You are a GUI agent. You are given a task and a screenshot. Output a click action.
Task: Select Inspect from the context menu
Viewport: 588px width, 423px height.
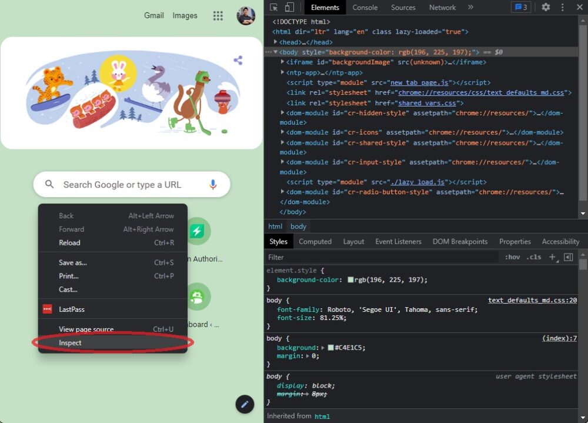click(70, 342)
